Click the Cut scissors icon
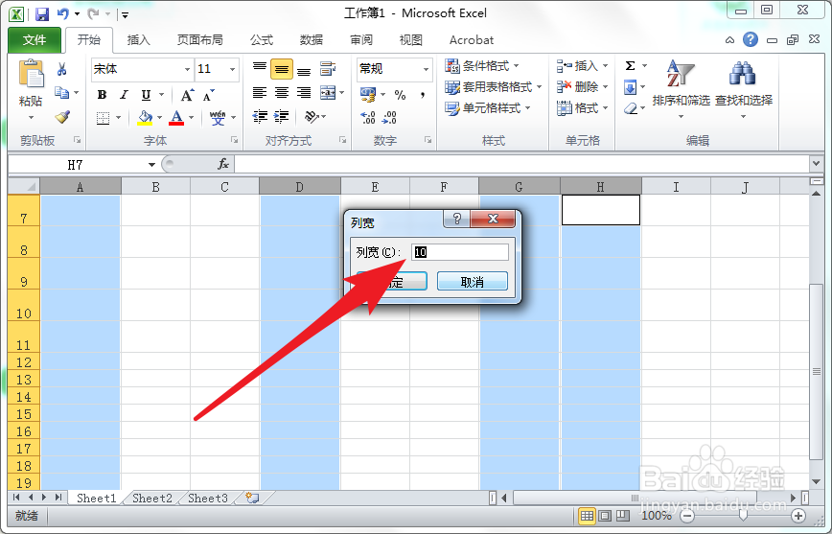Image resolution: width=832 pixels, height=534 pixels. coord(62,69)
